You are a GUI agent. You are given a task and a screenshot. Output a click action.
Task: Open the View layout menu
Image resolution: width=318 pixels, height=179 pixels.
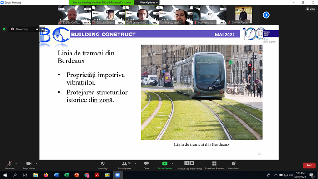[x=311, y=9]
